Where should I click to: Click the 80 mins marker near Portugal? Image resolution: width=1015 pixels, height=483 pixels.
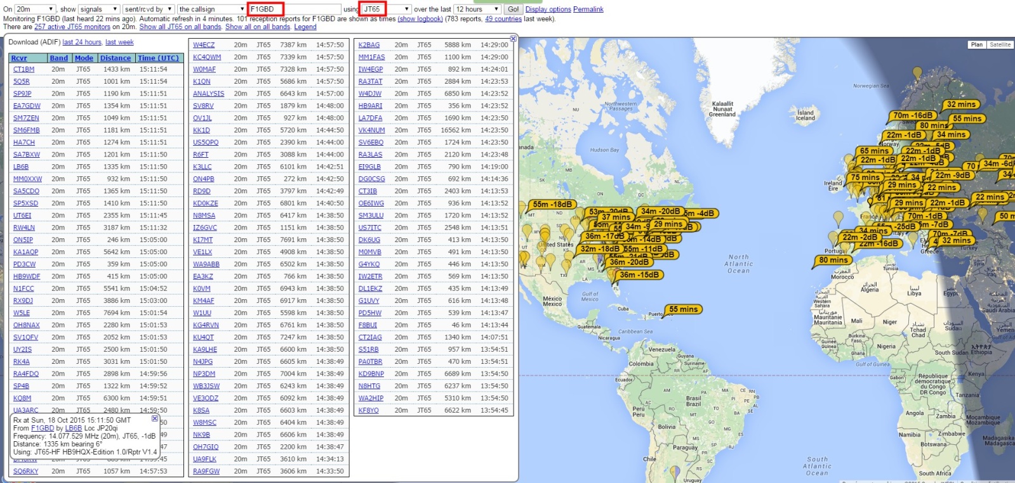(833, 260)
